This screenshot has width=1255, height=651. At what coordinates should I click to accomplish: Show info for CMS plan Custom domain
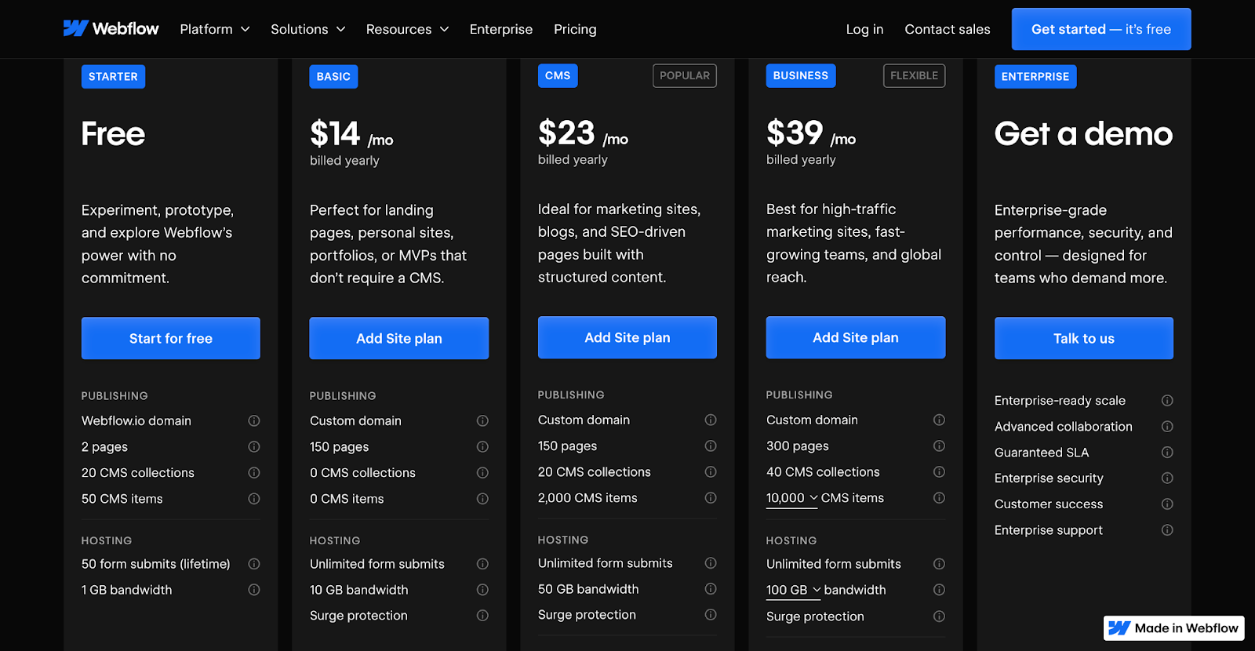(x=711, y=420)
